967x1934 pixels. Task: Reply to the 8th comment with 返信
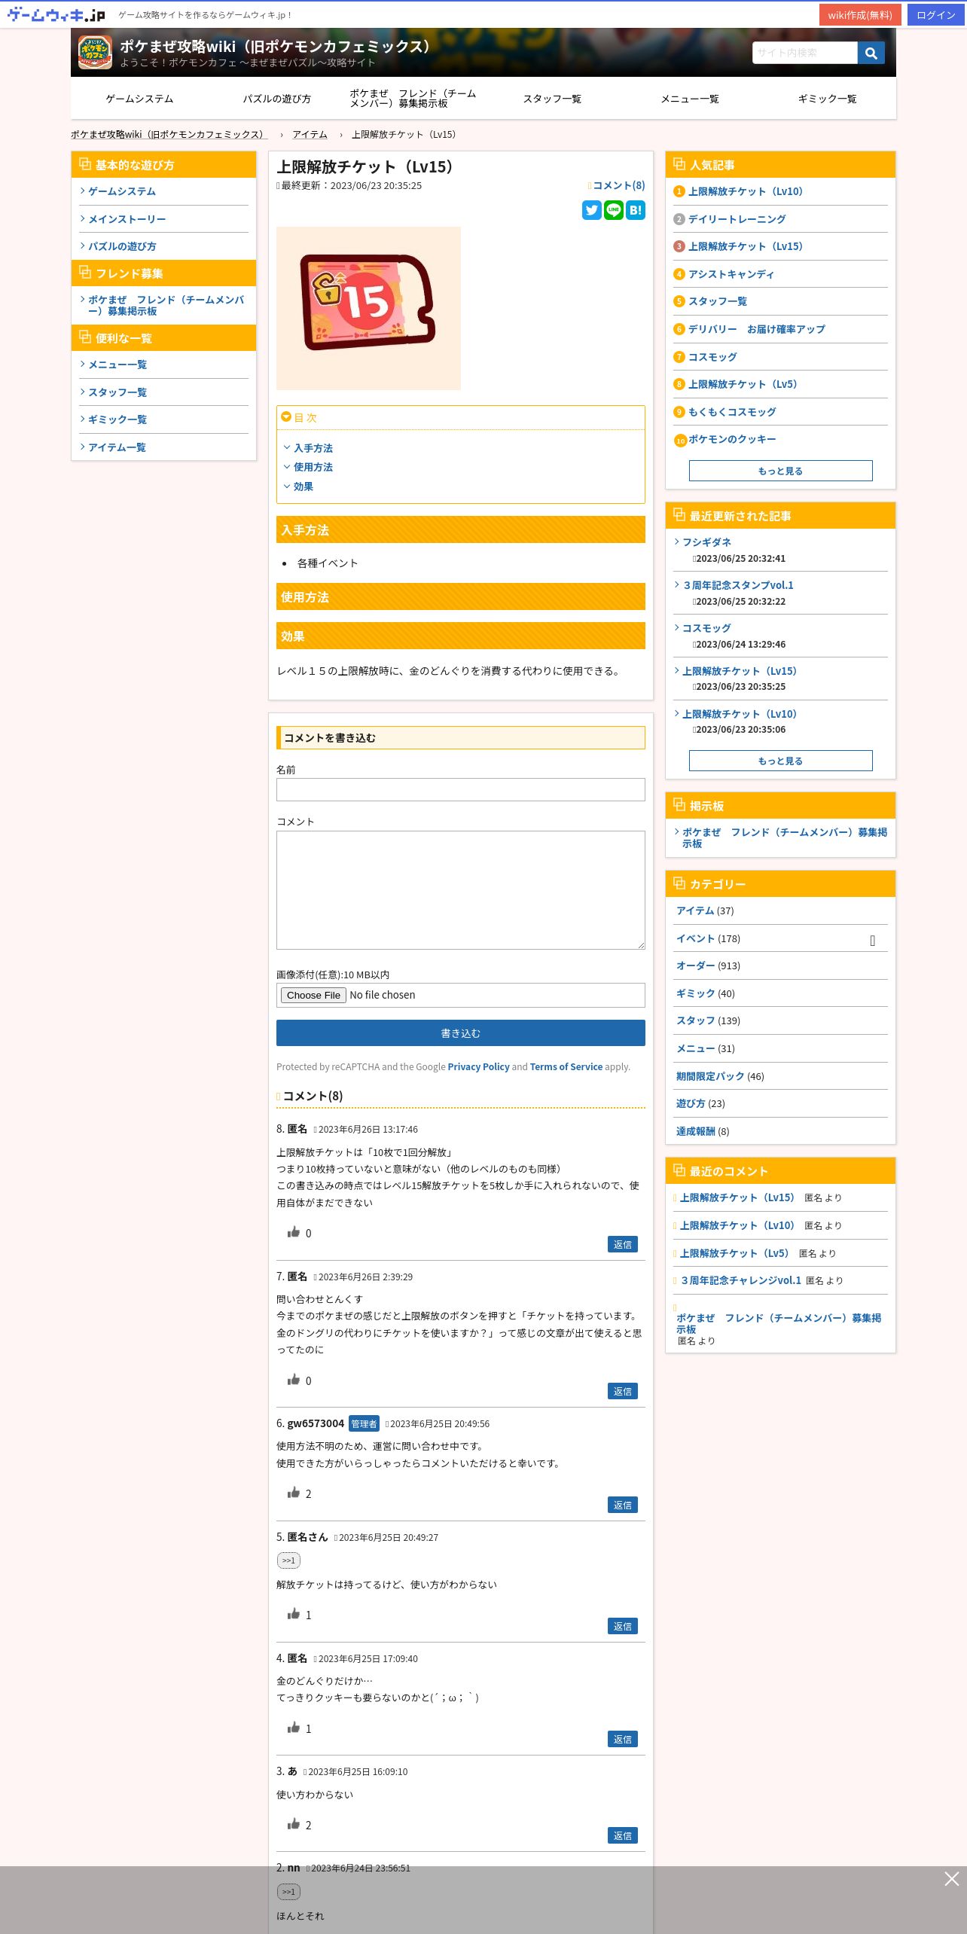click(x=623, y=1244)
